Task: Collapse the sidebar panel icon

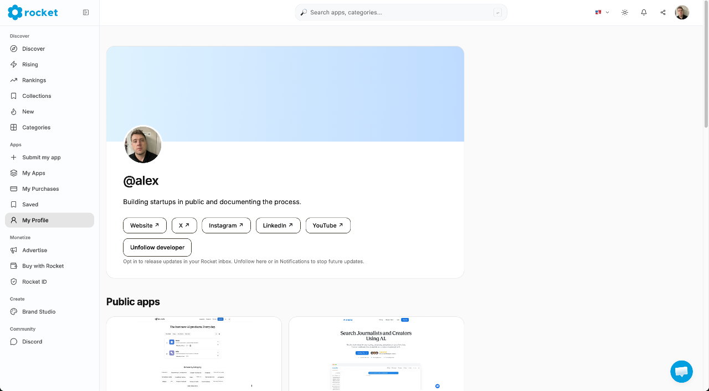Action: click(86, 12)
